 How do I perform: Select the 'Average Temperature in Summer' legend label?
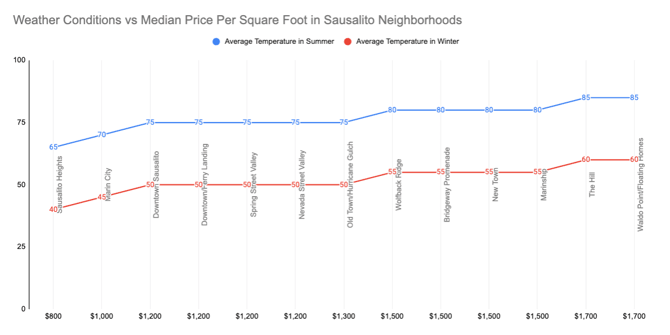(x=279, y=41)
